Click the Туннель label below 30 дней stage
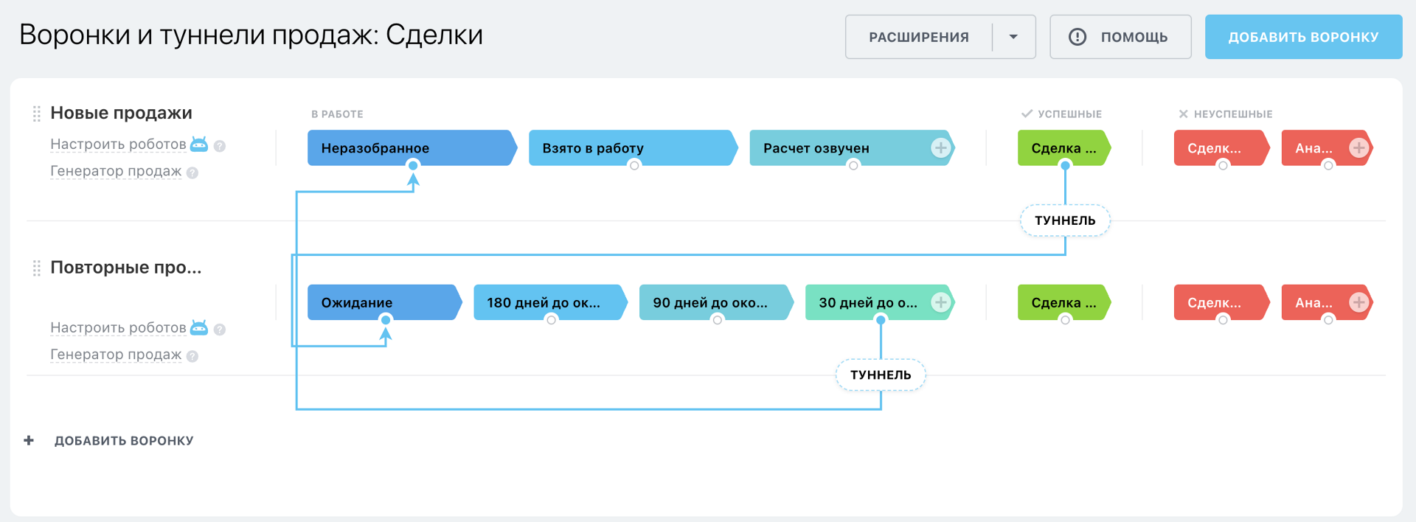The image size is (1416, 522). pyautogui.click(x=881, y=375)
